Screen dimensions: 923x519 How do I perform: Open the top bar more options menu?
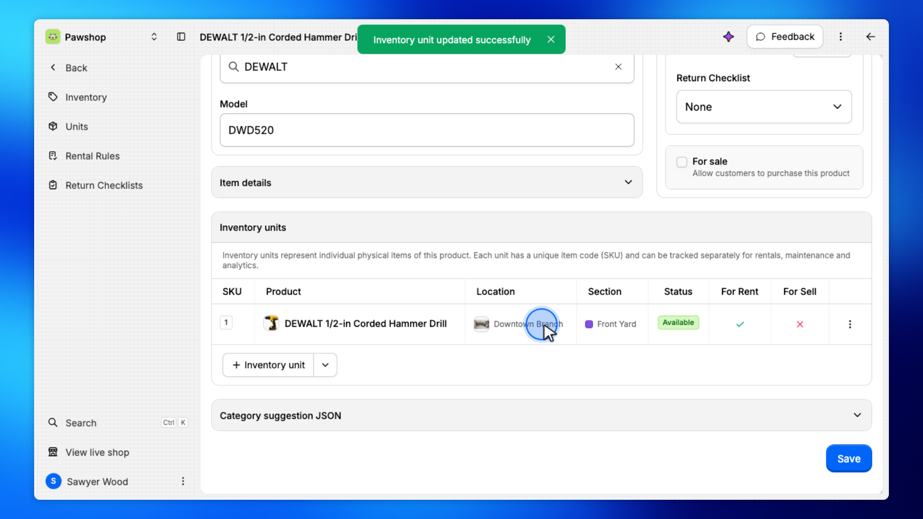(x=841, y=37)
